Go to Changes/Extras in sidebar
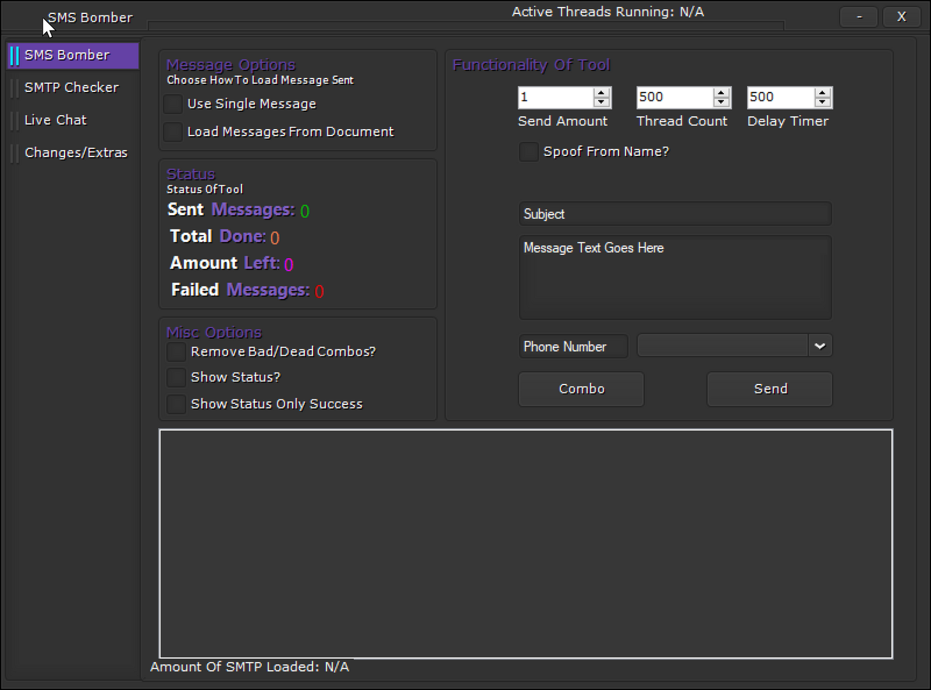The image size is (931, 690). [76, 153]
